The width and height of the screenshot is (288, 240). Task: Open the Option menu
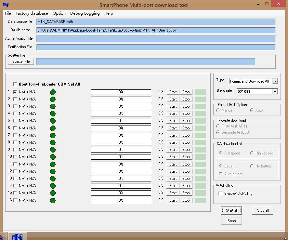pos(59,13)
